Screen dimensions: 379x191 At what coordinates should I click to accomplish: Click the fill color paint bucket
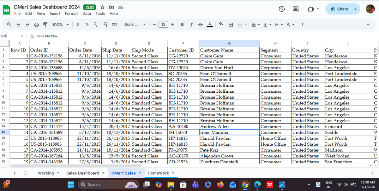pos(221,24)
